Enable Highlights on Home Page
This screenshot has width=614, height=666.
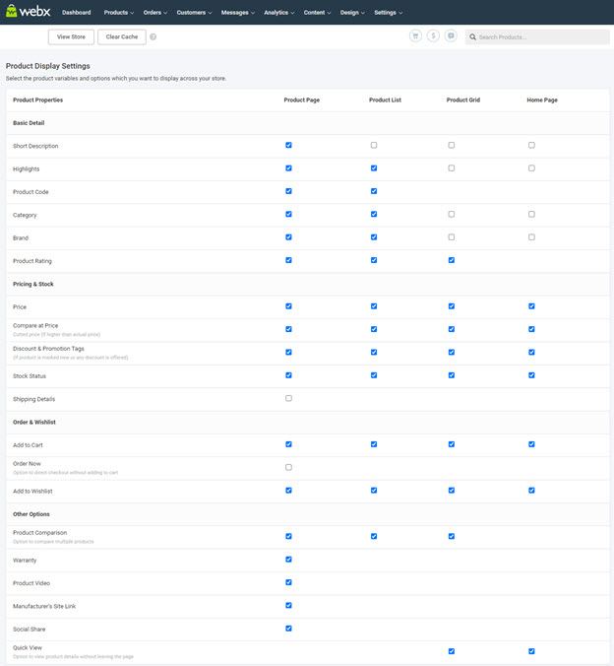point(531,168)
